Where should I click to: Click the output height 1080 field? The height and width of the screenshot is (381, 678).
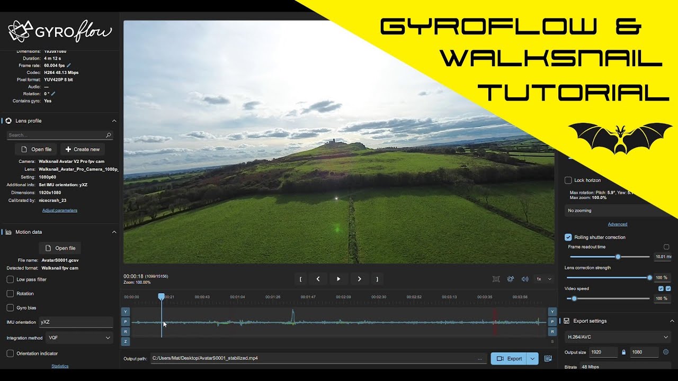[x=644, y=352]
